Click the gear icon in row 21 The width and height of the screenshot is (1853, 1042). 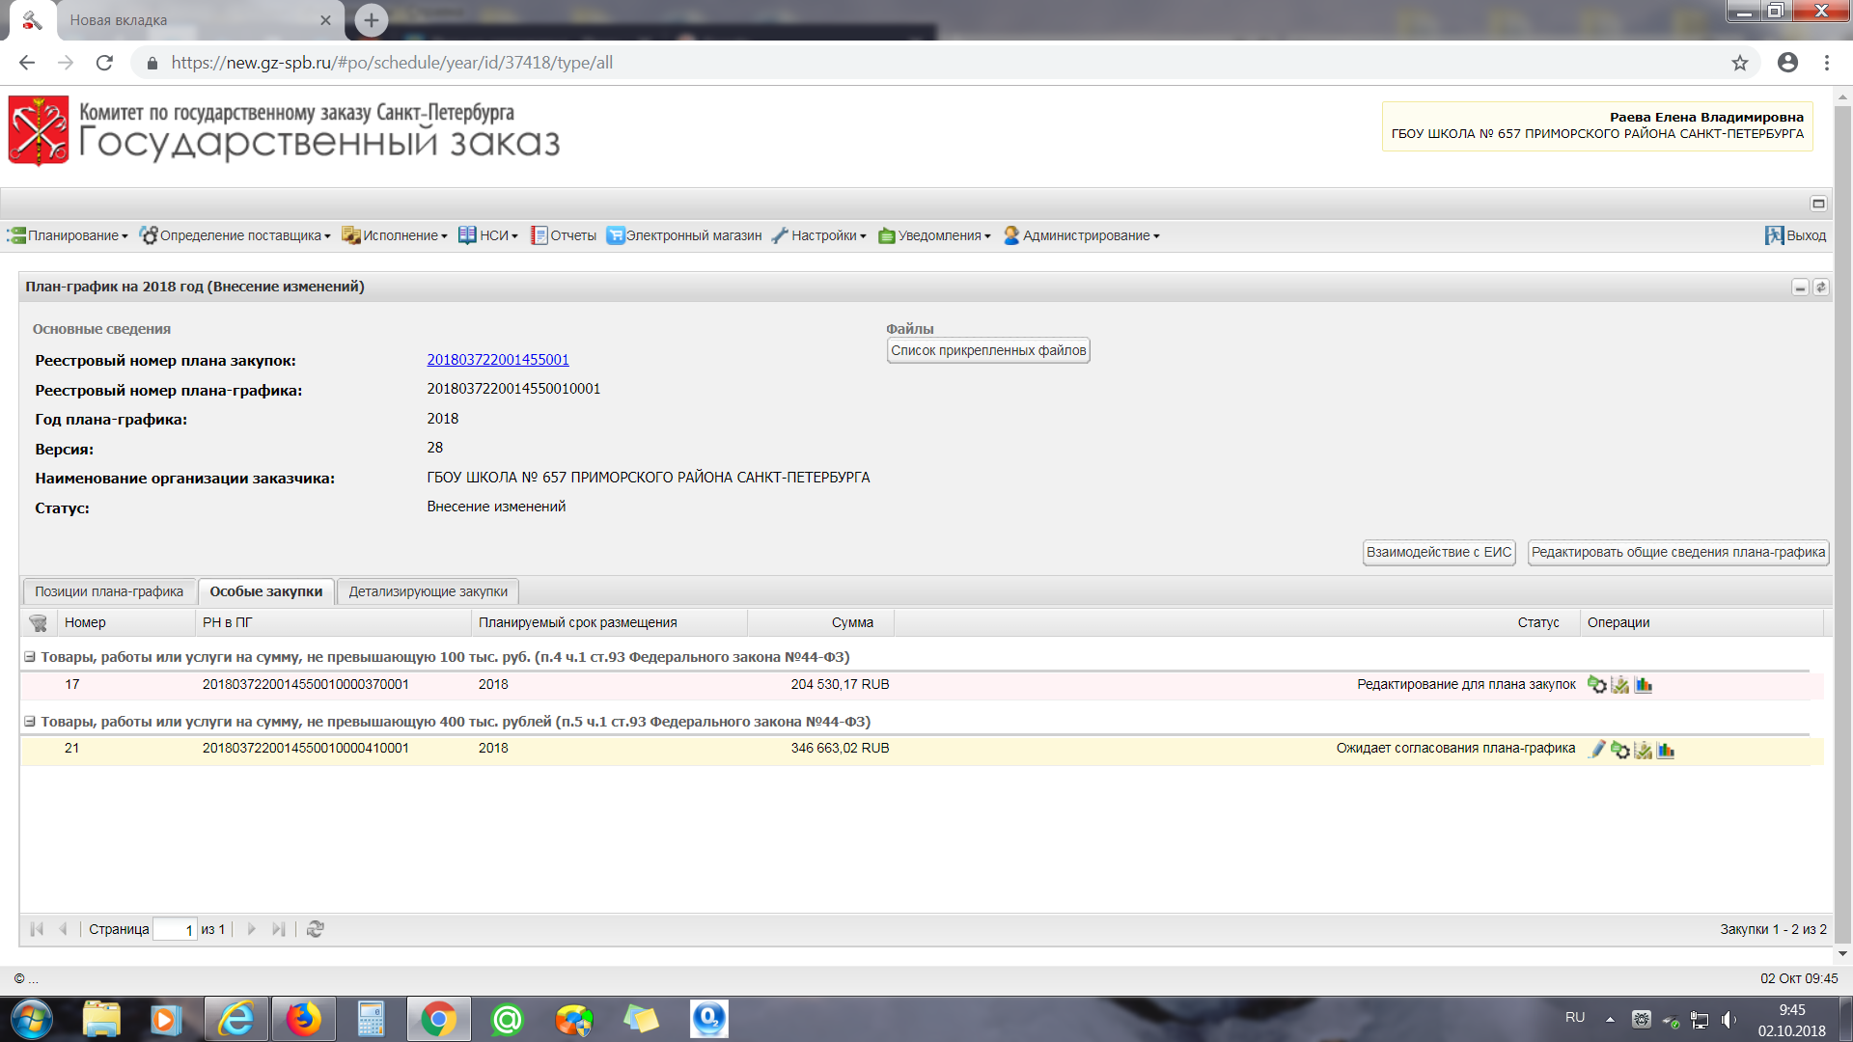point(1620,750)
